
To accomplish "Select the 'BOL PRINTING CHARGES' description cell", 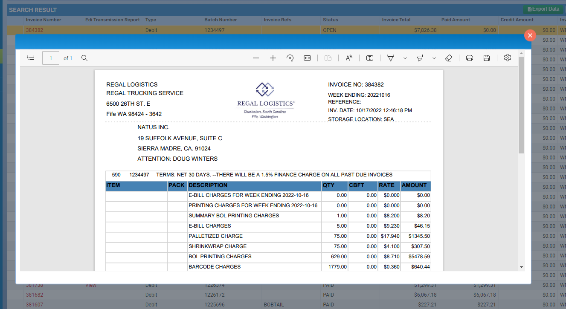I will tap(255, 257).
